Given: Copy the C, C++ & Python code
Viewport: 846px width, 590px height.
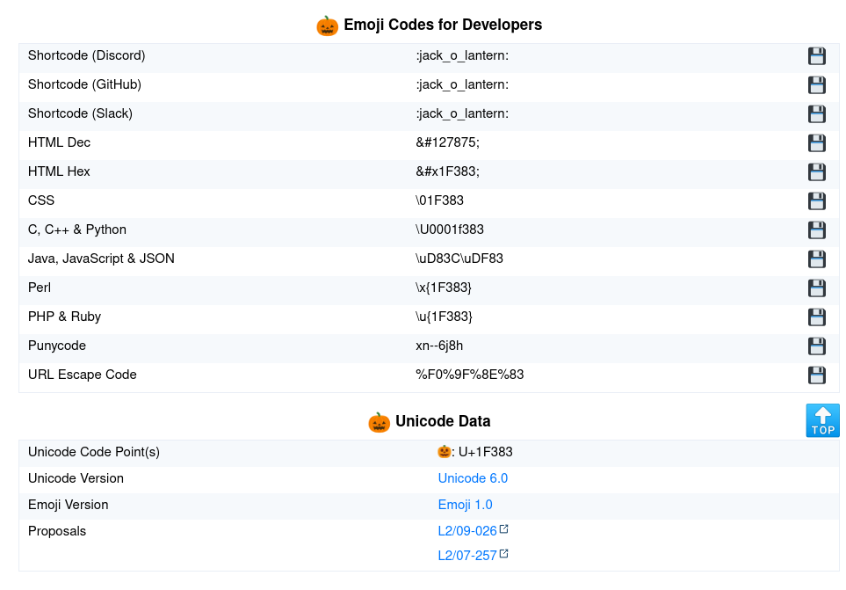Looking at the screenshot, I should click(x=816, y=230).
